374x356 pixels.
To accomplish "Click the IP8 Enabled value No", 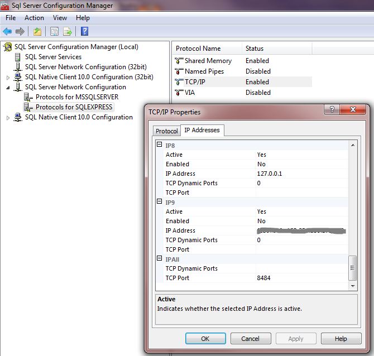I will tap(302, 164).
